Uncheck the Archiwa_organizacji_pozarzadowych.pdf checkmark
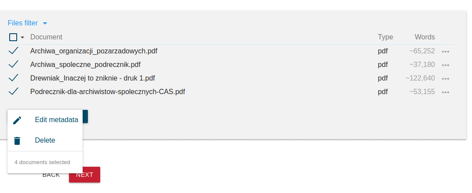The height and width of the screenshot is (193, 472). coord(14,51)
